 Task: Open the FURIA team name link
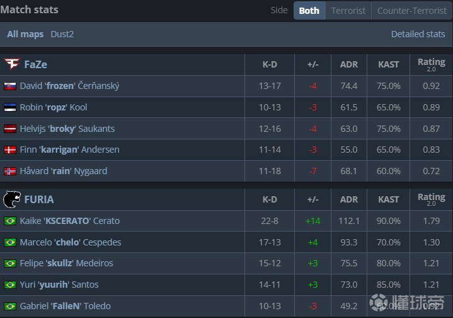(38, 199)
